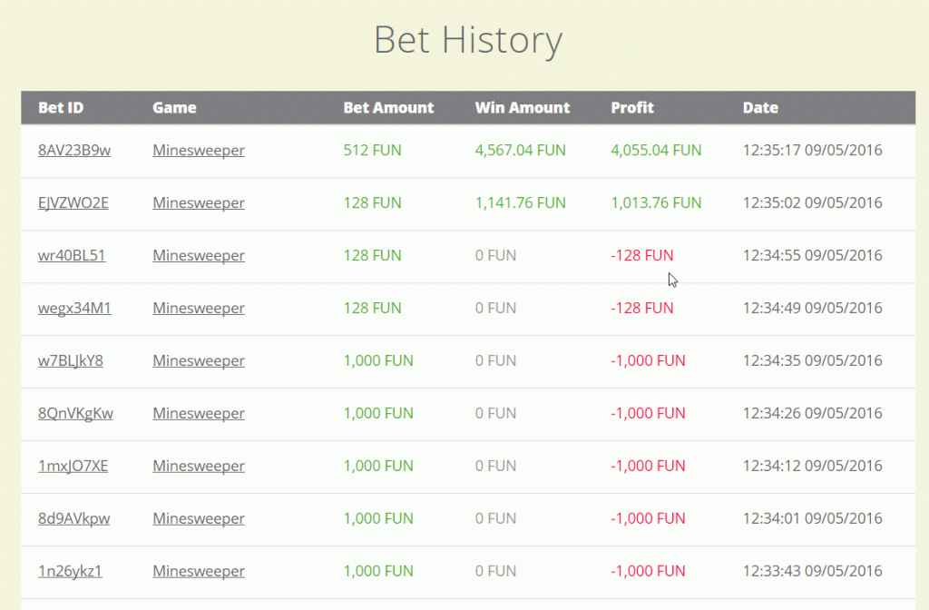Open bet ID 8AV23B9w link
929x610 pixels.
tap(74, 150)
